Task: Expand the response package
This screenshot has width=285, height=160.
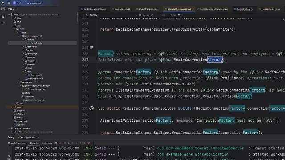Action: coord(23,61)
